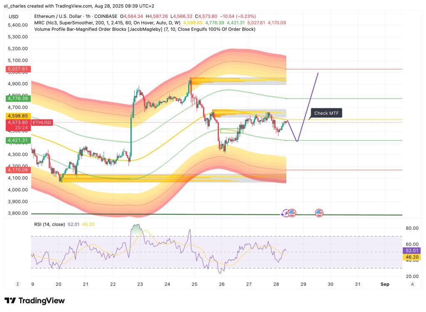
Task: Click the A icon at bottom right of the time axis
Action: [x=412, y=284]
